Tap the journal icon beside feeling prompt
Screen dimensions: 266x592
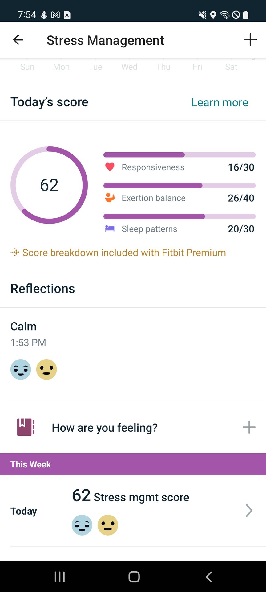(x=26, y=427)
